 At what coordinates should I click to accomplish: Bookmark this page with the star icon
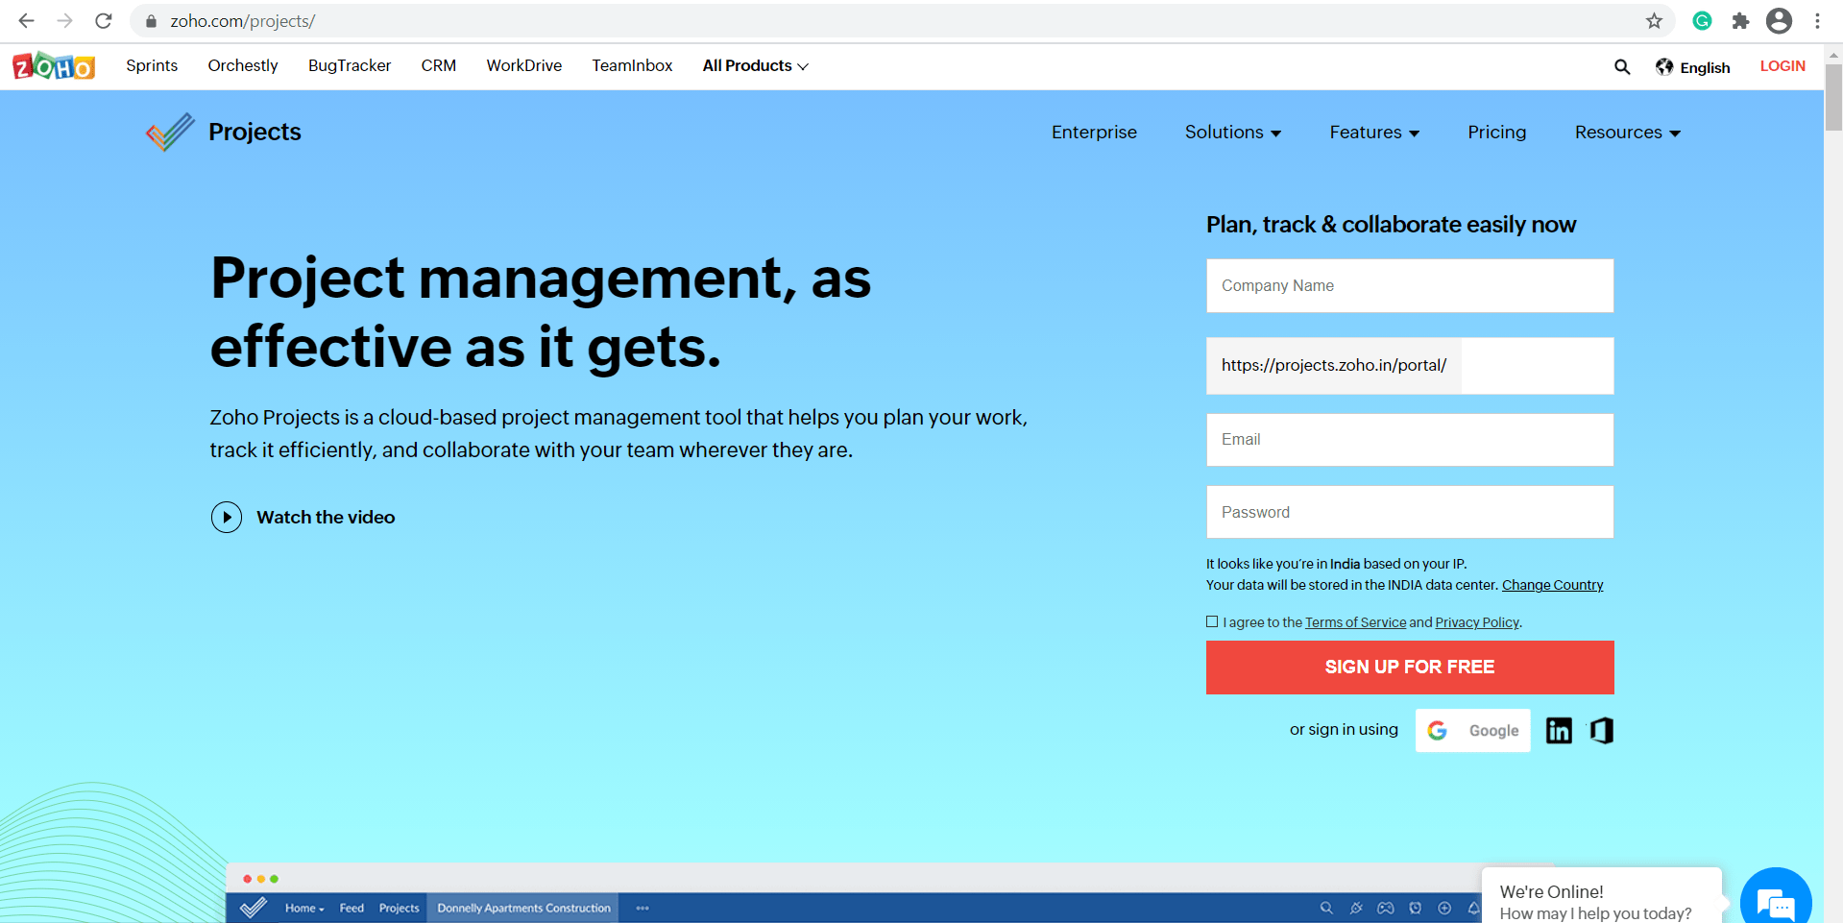coord(1654,20)
